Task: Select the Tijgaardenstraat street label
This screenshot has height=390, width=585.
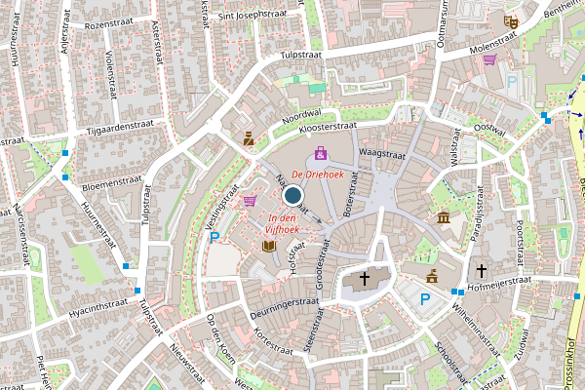Action: (120, 128)
